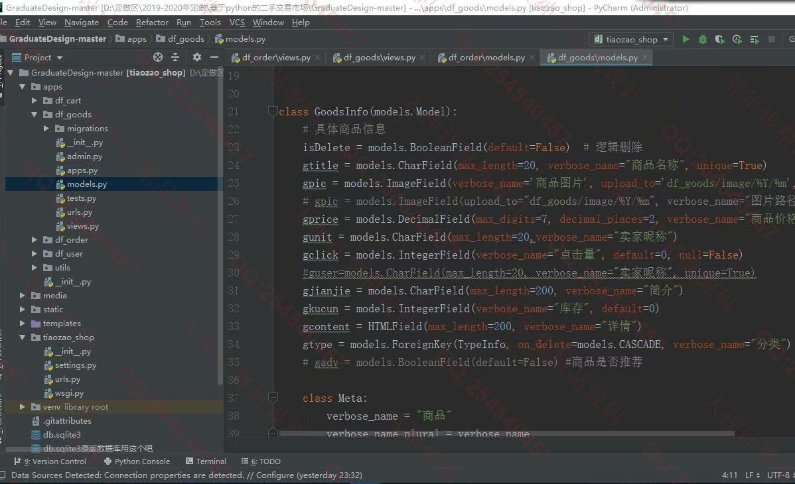
Task: Expand the df_cart folder
Action: (34, 100)
